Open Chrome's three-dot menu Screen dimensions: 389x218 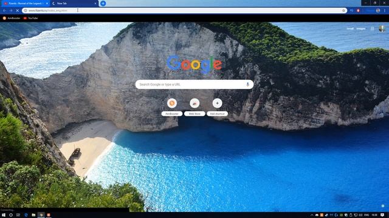(x=385, y=11)
